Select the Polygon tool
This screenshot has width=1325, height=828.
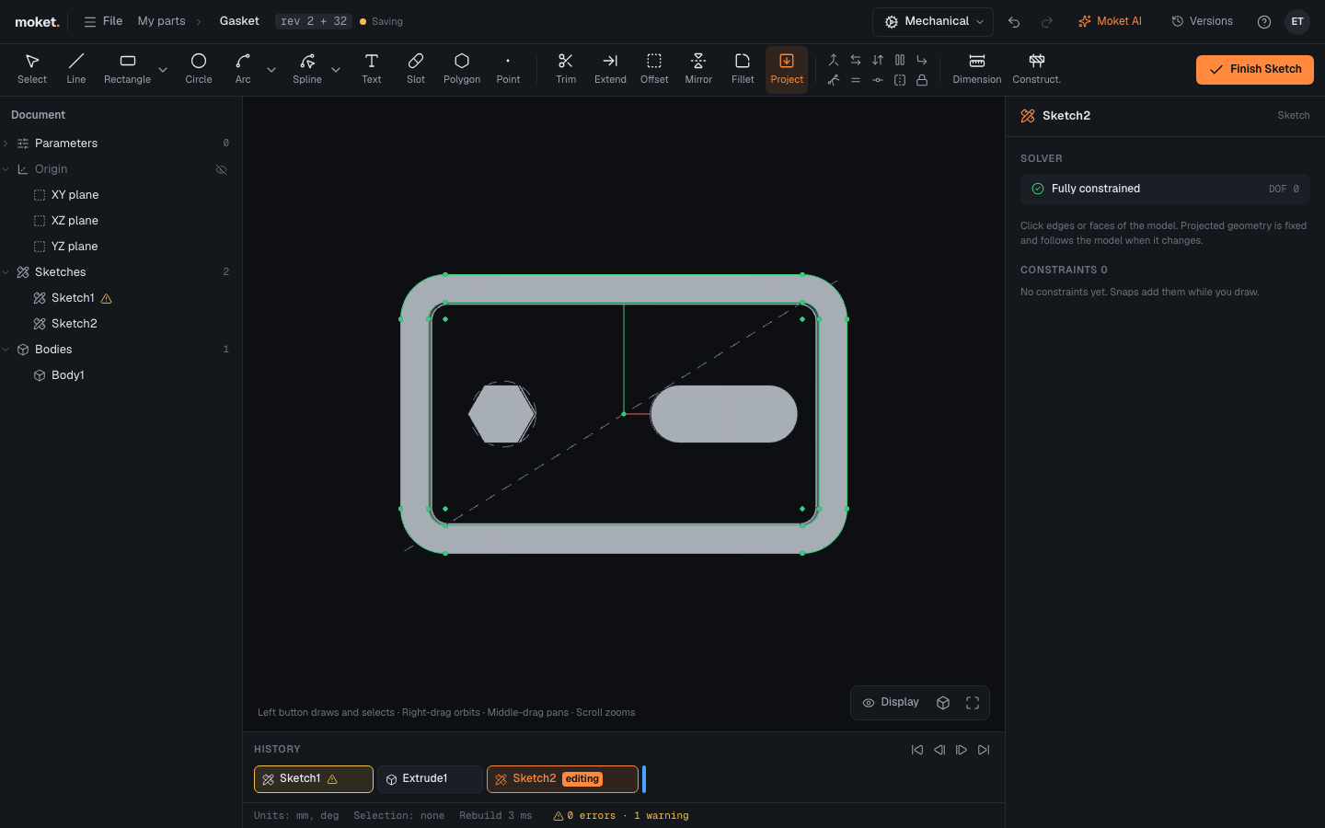click(462, 69)
